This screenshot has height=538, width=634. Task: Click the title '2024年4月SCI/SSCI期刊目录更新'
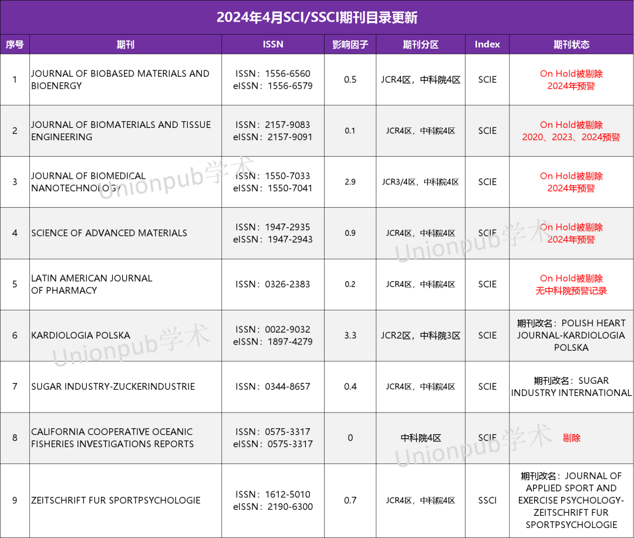(x=316, y=18)
